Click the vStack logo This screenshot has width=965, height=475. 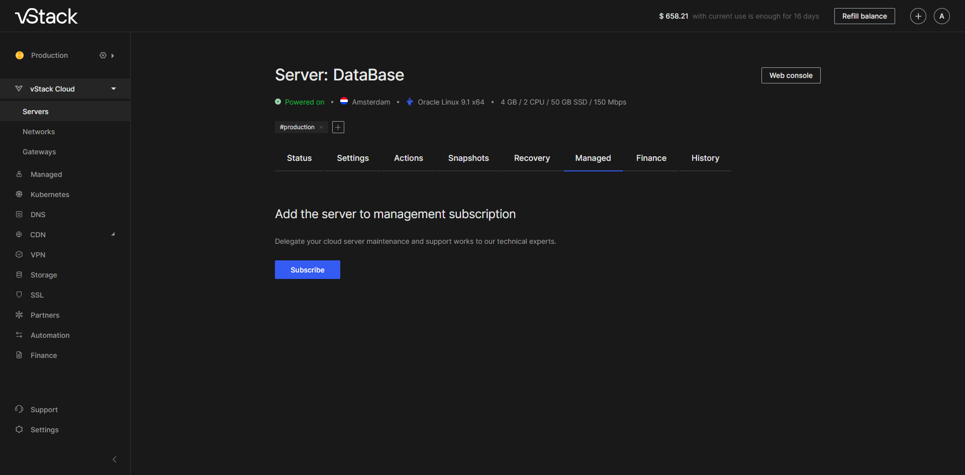coord(46,16)
